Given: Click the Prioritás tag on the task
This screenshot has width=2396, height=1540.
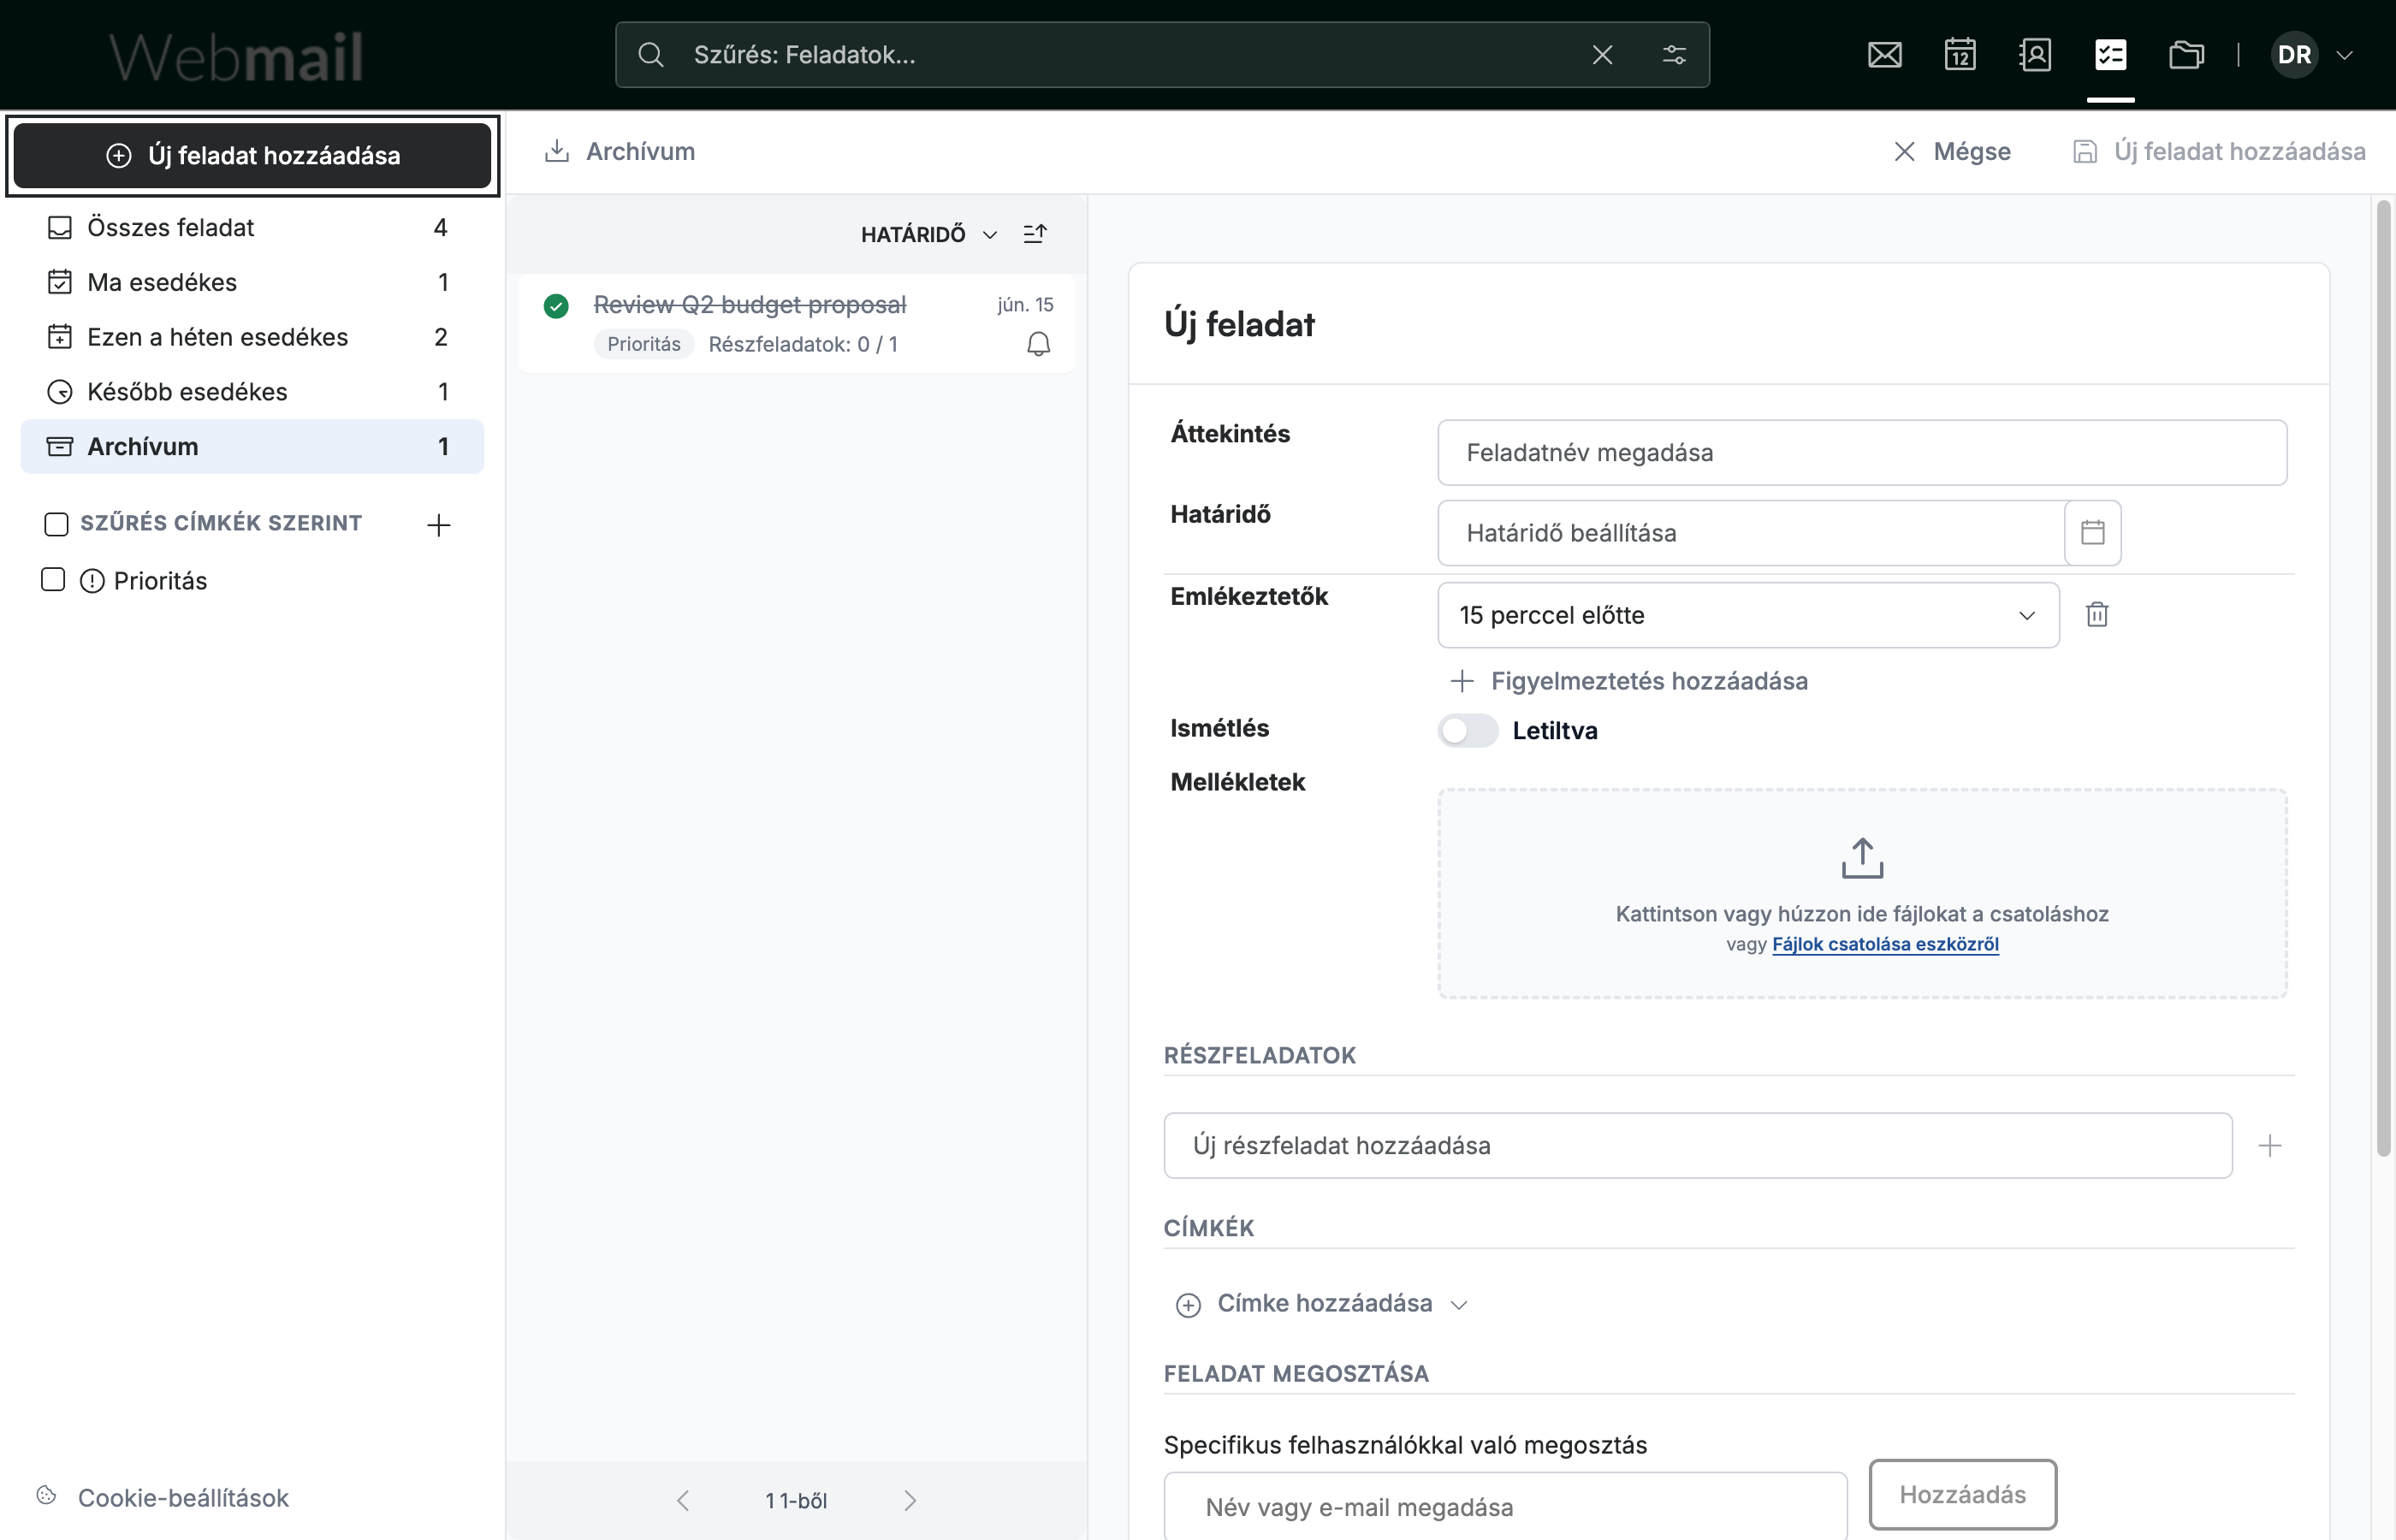Looking at the screenshot, I should (x=644, y=344).
